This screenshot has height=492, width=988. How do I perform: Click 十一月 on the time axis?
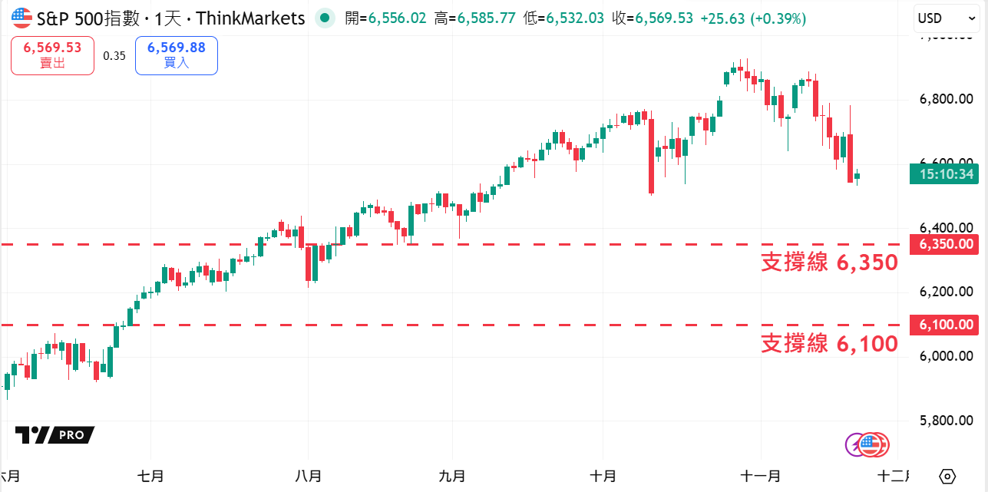coord(762,476)
